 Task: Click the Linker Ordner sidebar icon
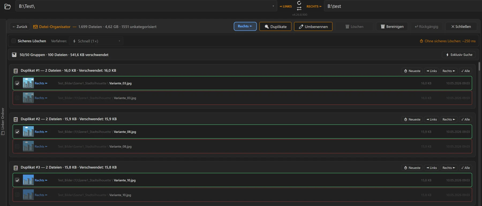click(3, 133)
